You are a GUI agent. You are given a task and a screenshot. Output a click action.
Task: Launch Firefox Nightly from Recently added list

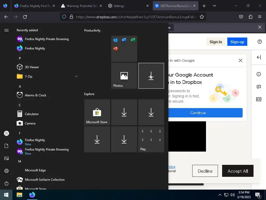click(31, 48)
